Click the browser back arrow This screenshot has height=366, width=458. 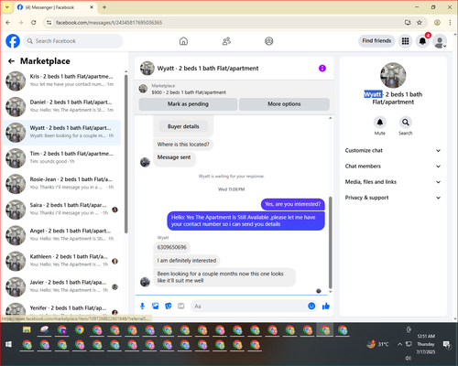point(8,22)
